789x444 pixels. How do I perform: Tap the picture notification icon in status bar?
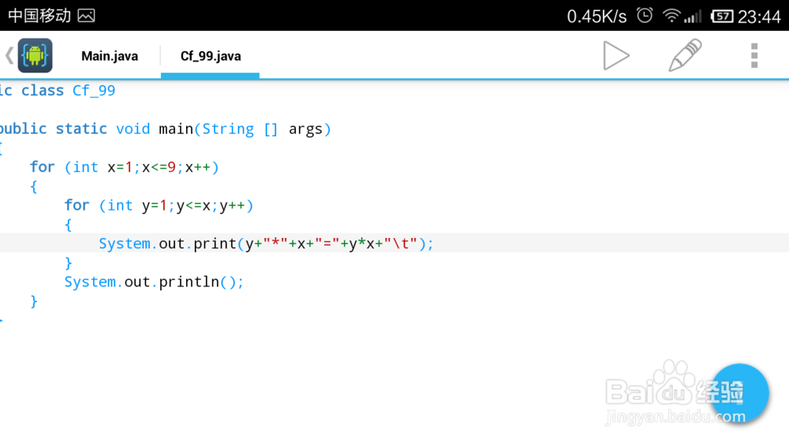(87, 16)
